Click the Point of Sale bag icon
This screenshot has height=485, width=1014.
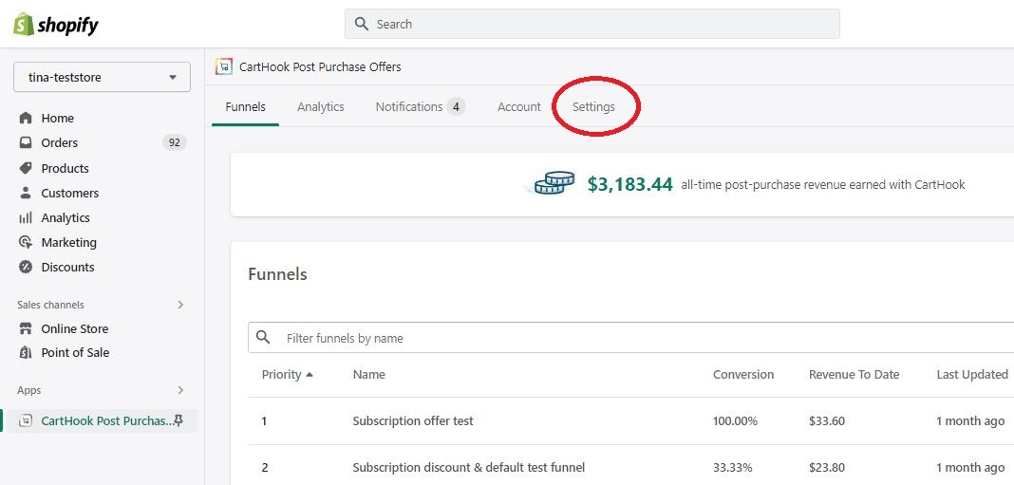click(x=26, y=352)
